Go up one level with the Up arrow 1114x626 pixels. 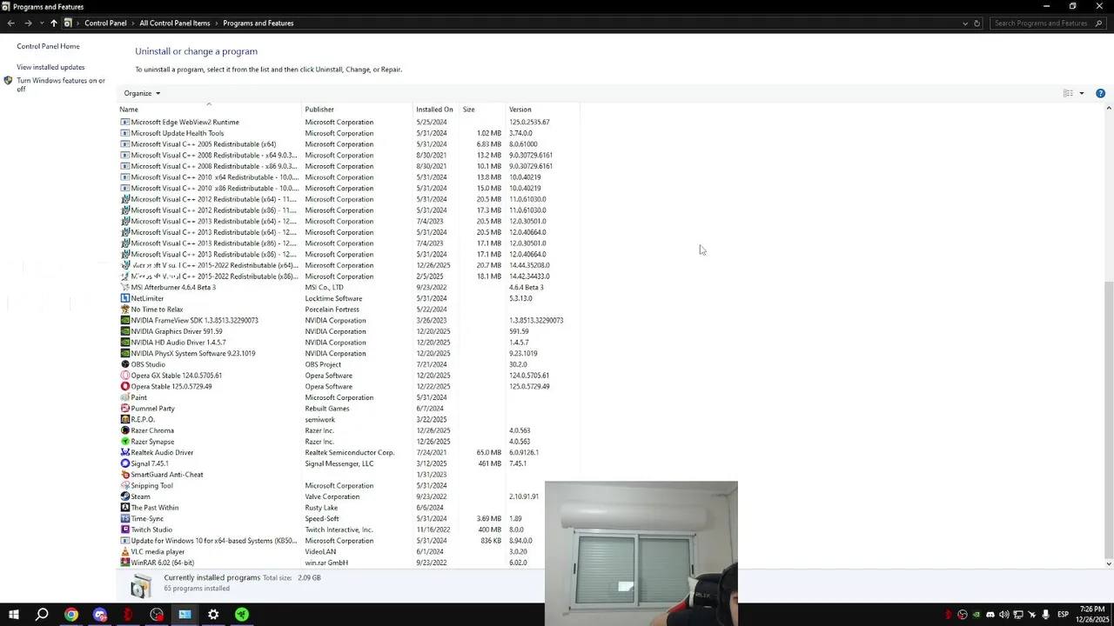tap(54, 23)
